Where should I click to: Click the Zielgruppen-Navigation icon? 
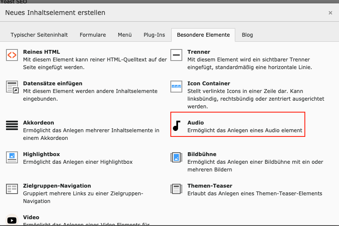pos(12,188)
